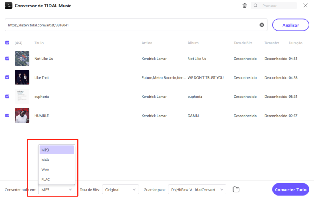The height and width of the screenshot is (198, 314).
Task: Open the Like That cover thumbnail
Action: (22, 77)
